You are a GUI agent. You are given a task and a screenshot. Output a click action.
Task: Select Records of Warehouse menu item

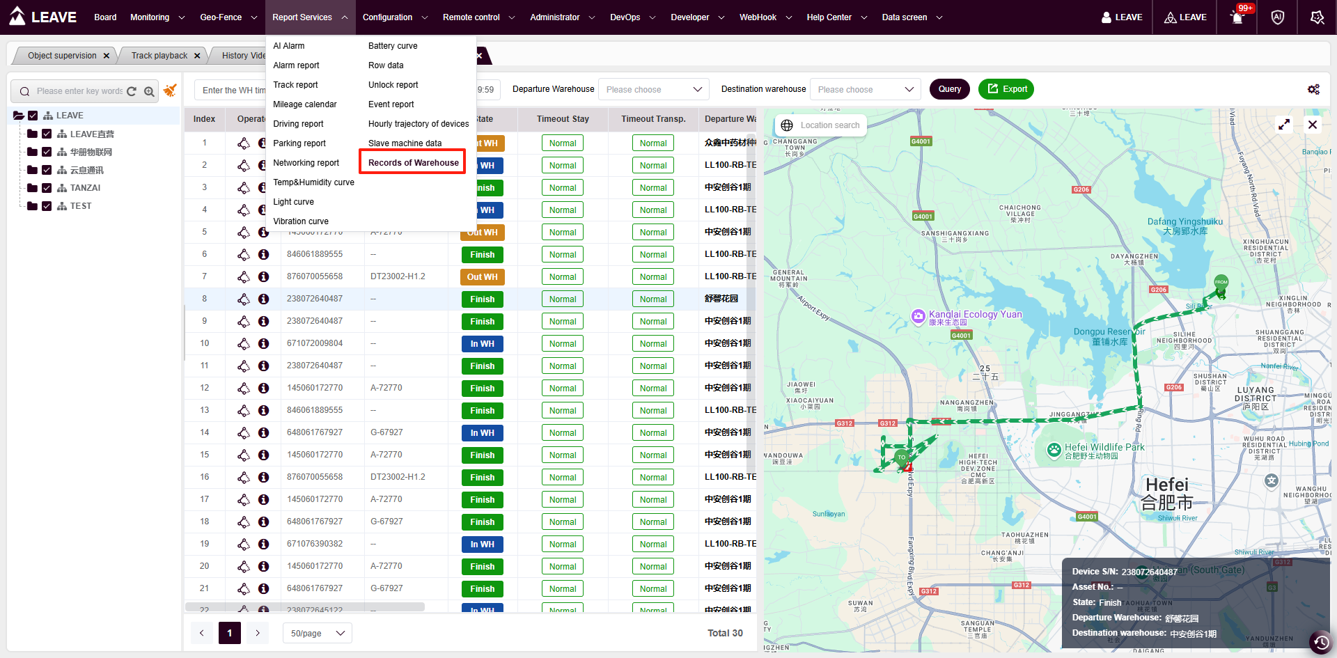click(x=413, y=163)
